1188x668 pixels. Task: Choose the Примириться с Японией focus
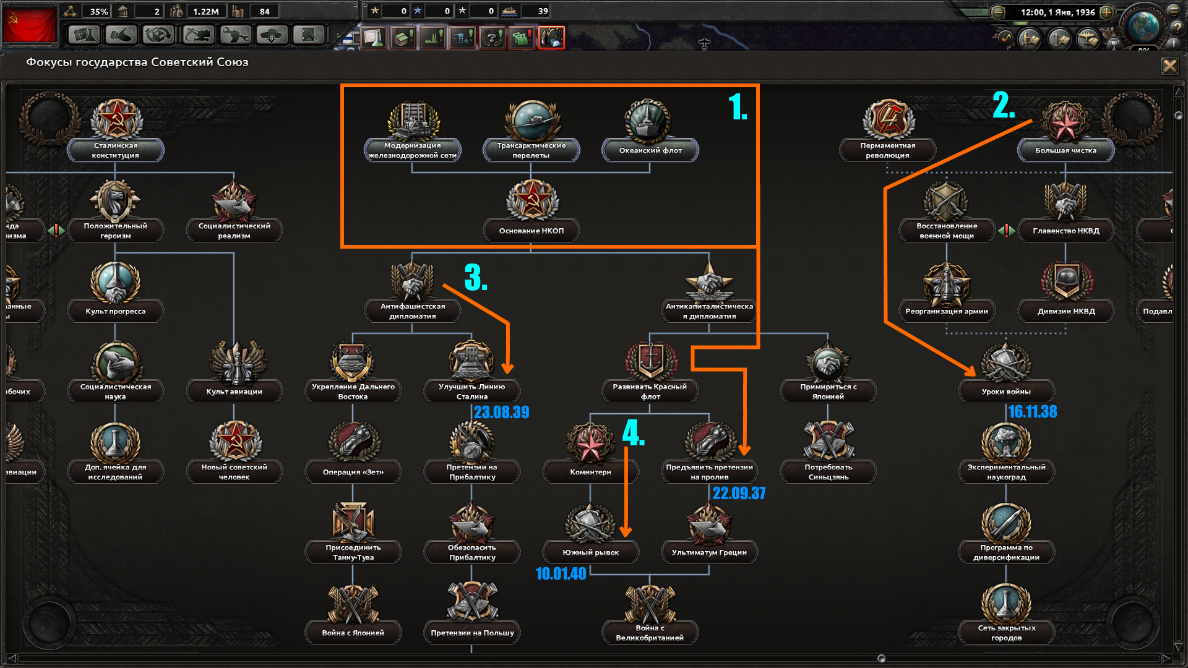(829, 372)
